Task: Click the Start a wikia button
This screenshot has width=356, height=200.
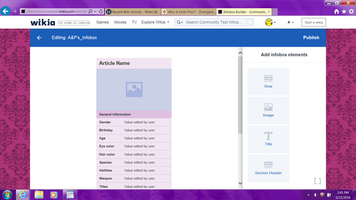Action: [x=314, y=22]
